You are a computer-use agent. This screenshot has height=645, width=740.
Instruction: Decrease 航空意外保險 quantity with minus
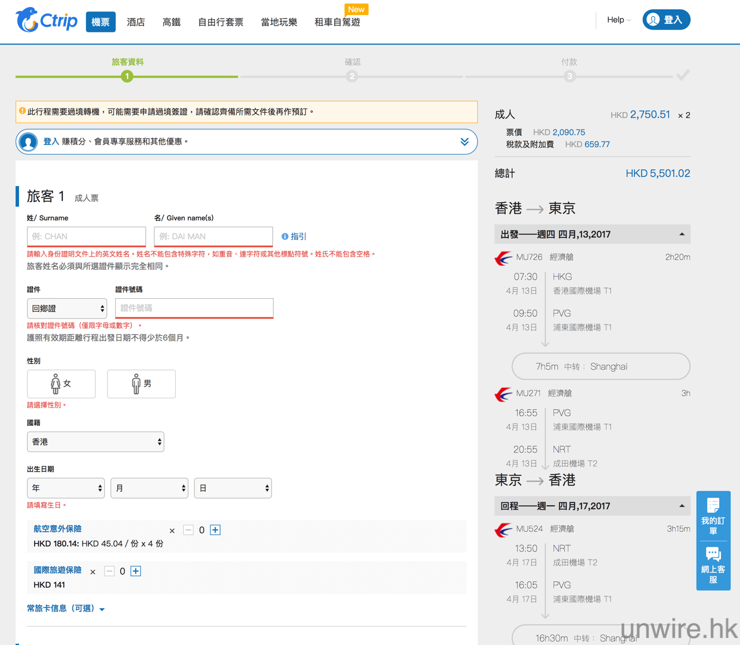click(x=188, y=530)
